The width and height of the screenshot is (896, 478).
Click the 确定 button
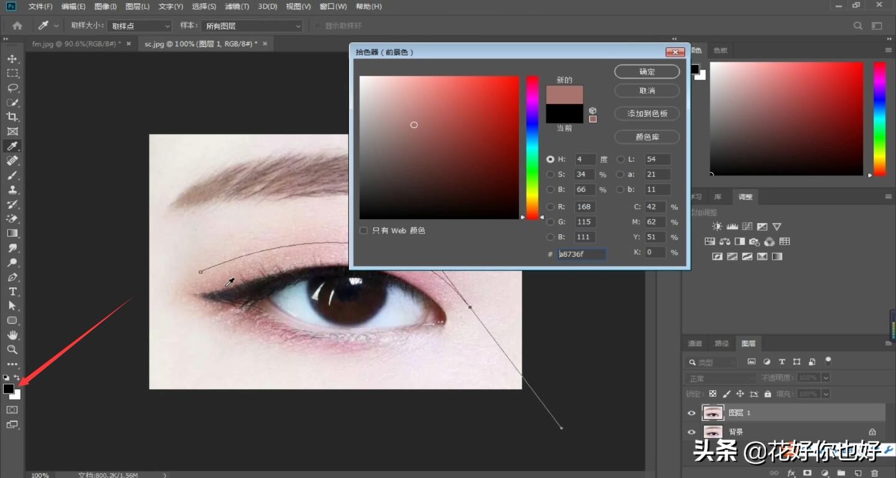pyautogui.click(x=646, y=71)
